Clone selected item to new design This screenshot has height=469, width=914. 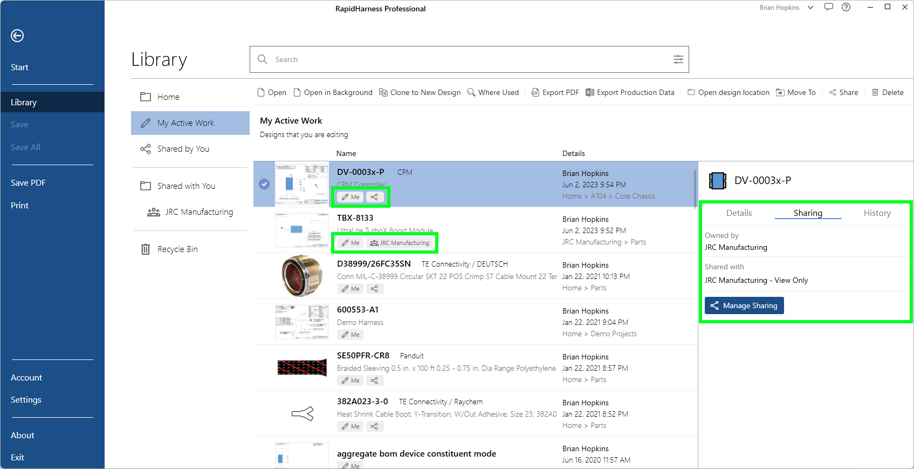click(420, 92)
